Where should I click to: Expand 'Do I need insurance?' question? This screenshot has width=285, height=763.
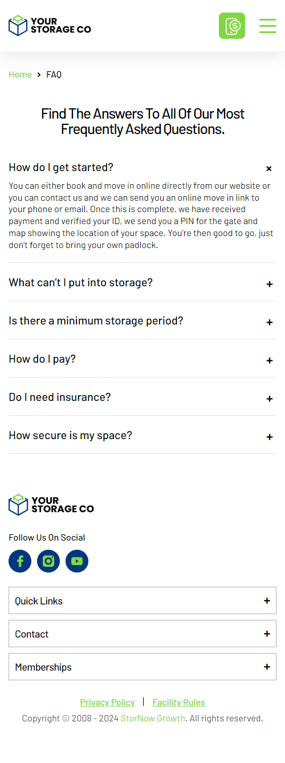tap(142, 397)
